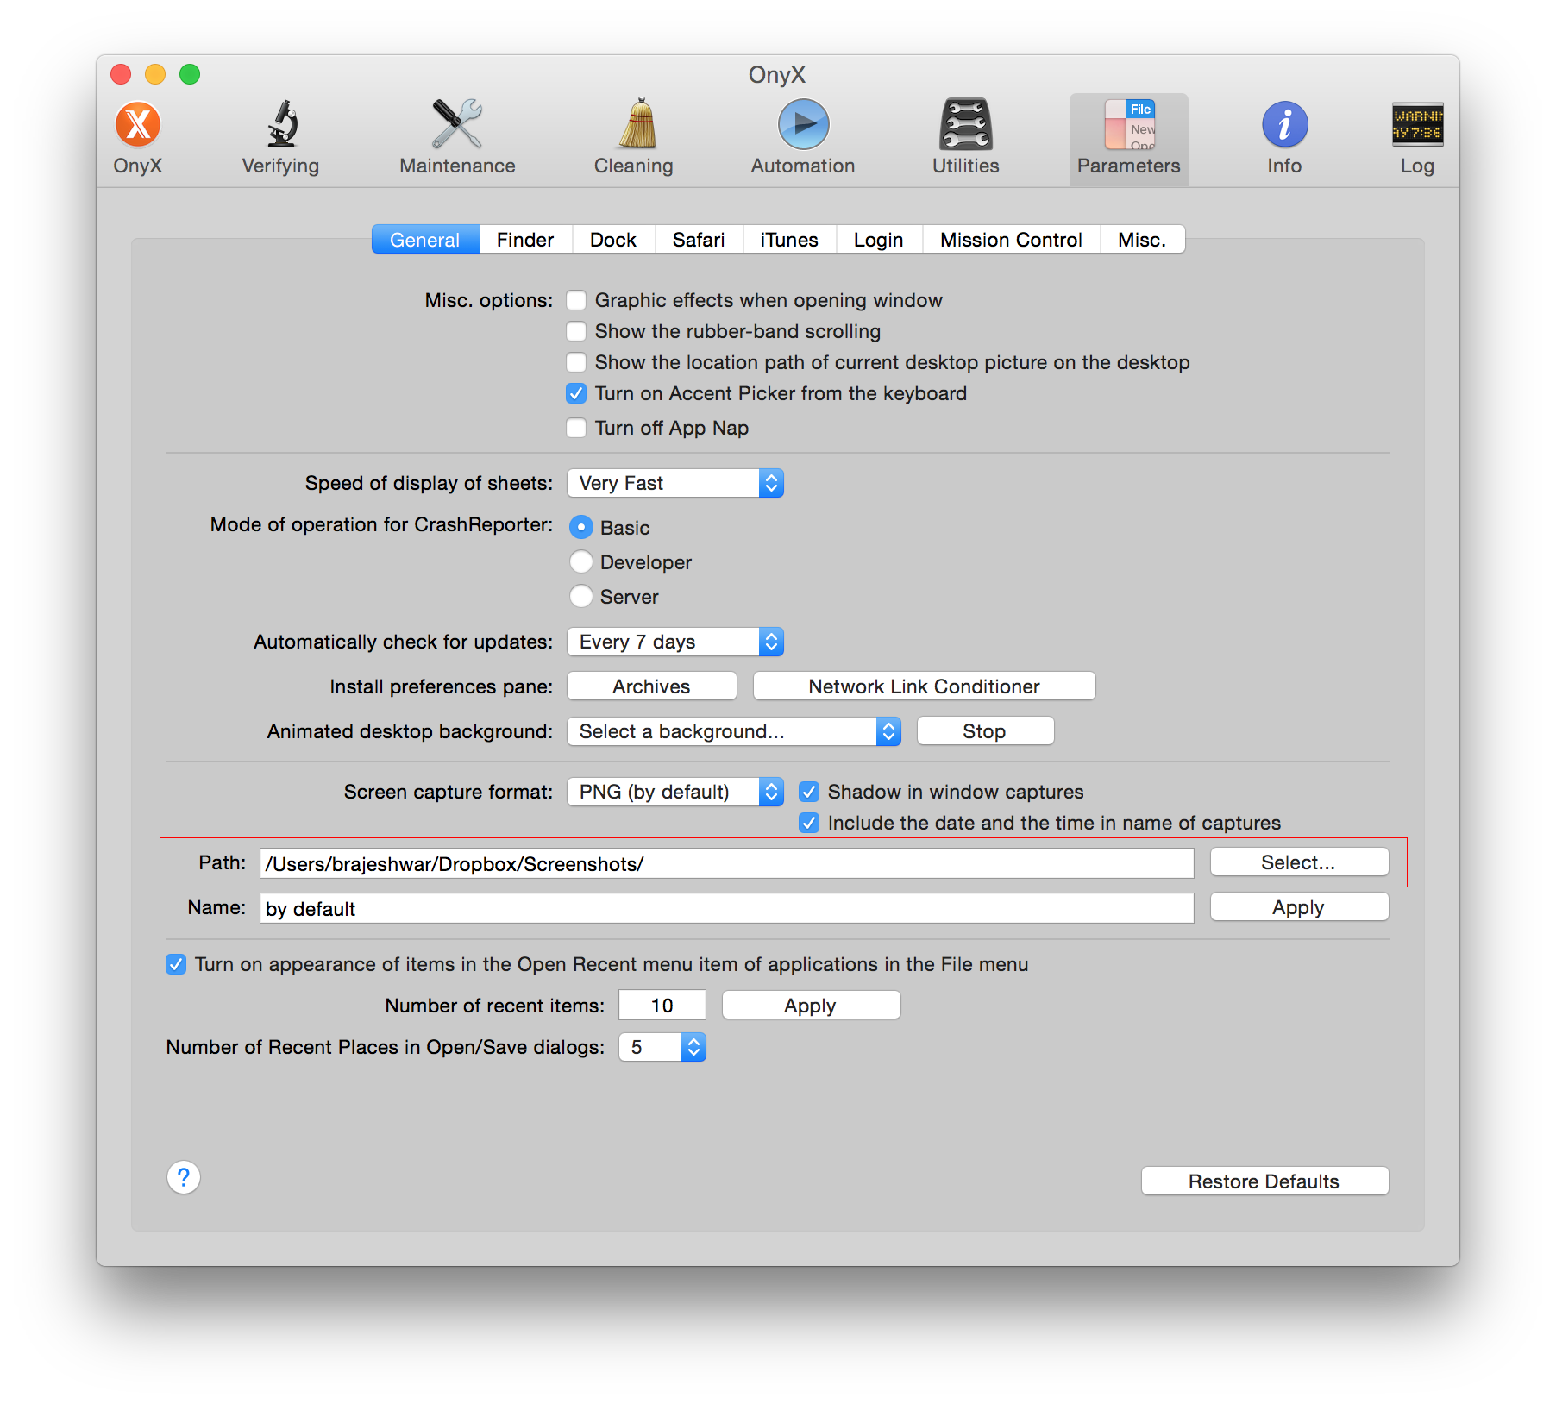The image size is (1556, 1404).
Task: Open Maintenance tools icon
Action: coord(457,126)
